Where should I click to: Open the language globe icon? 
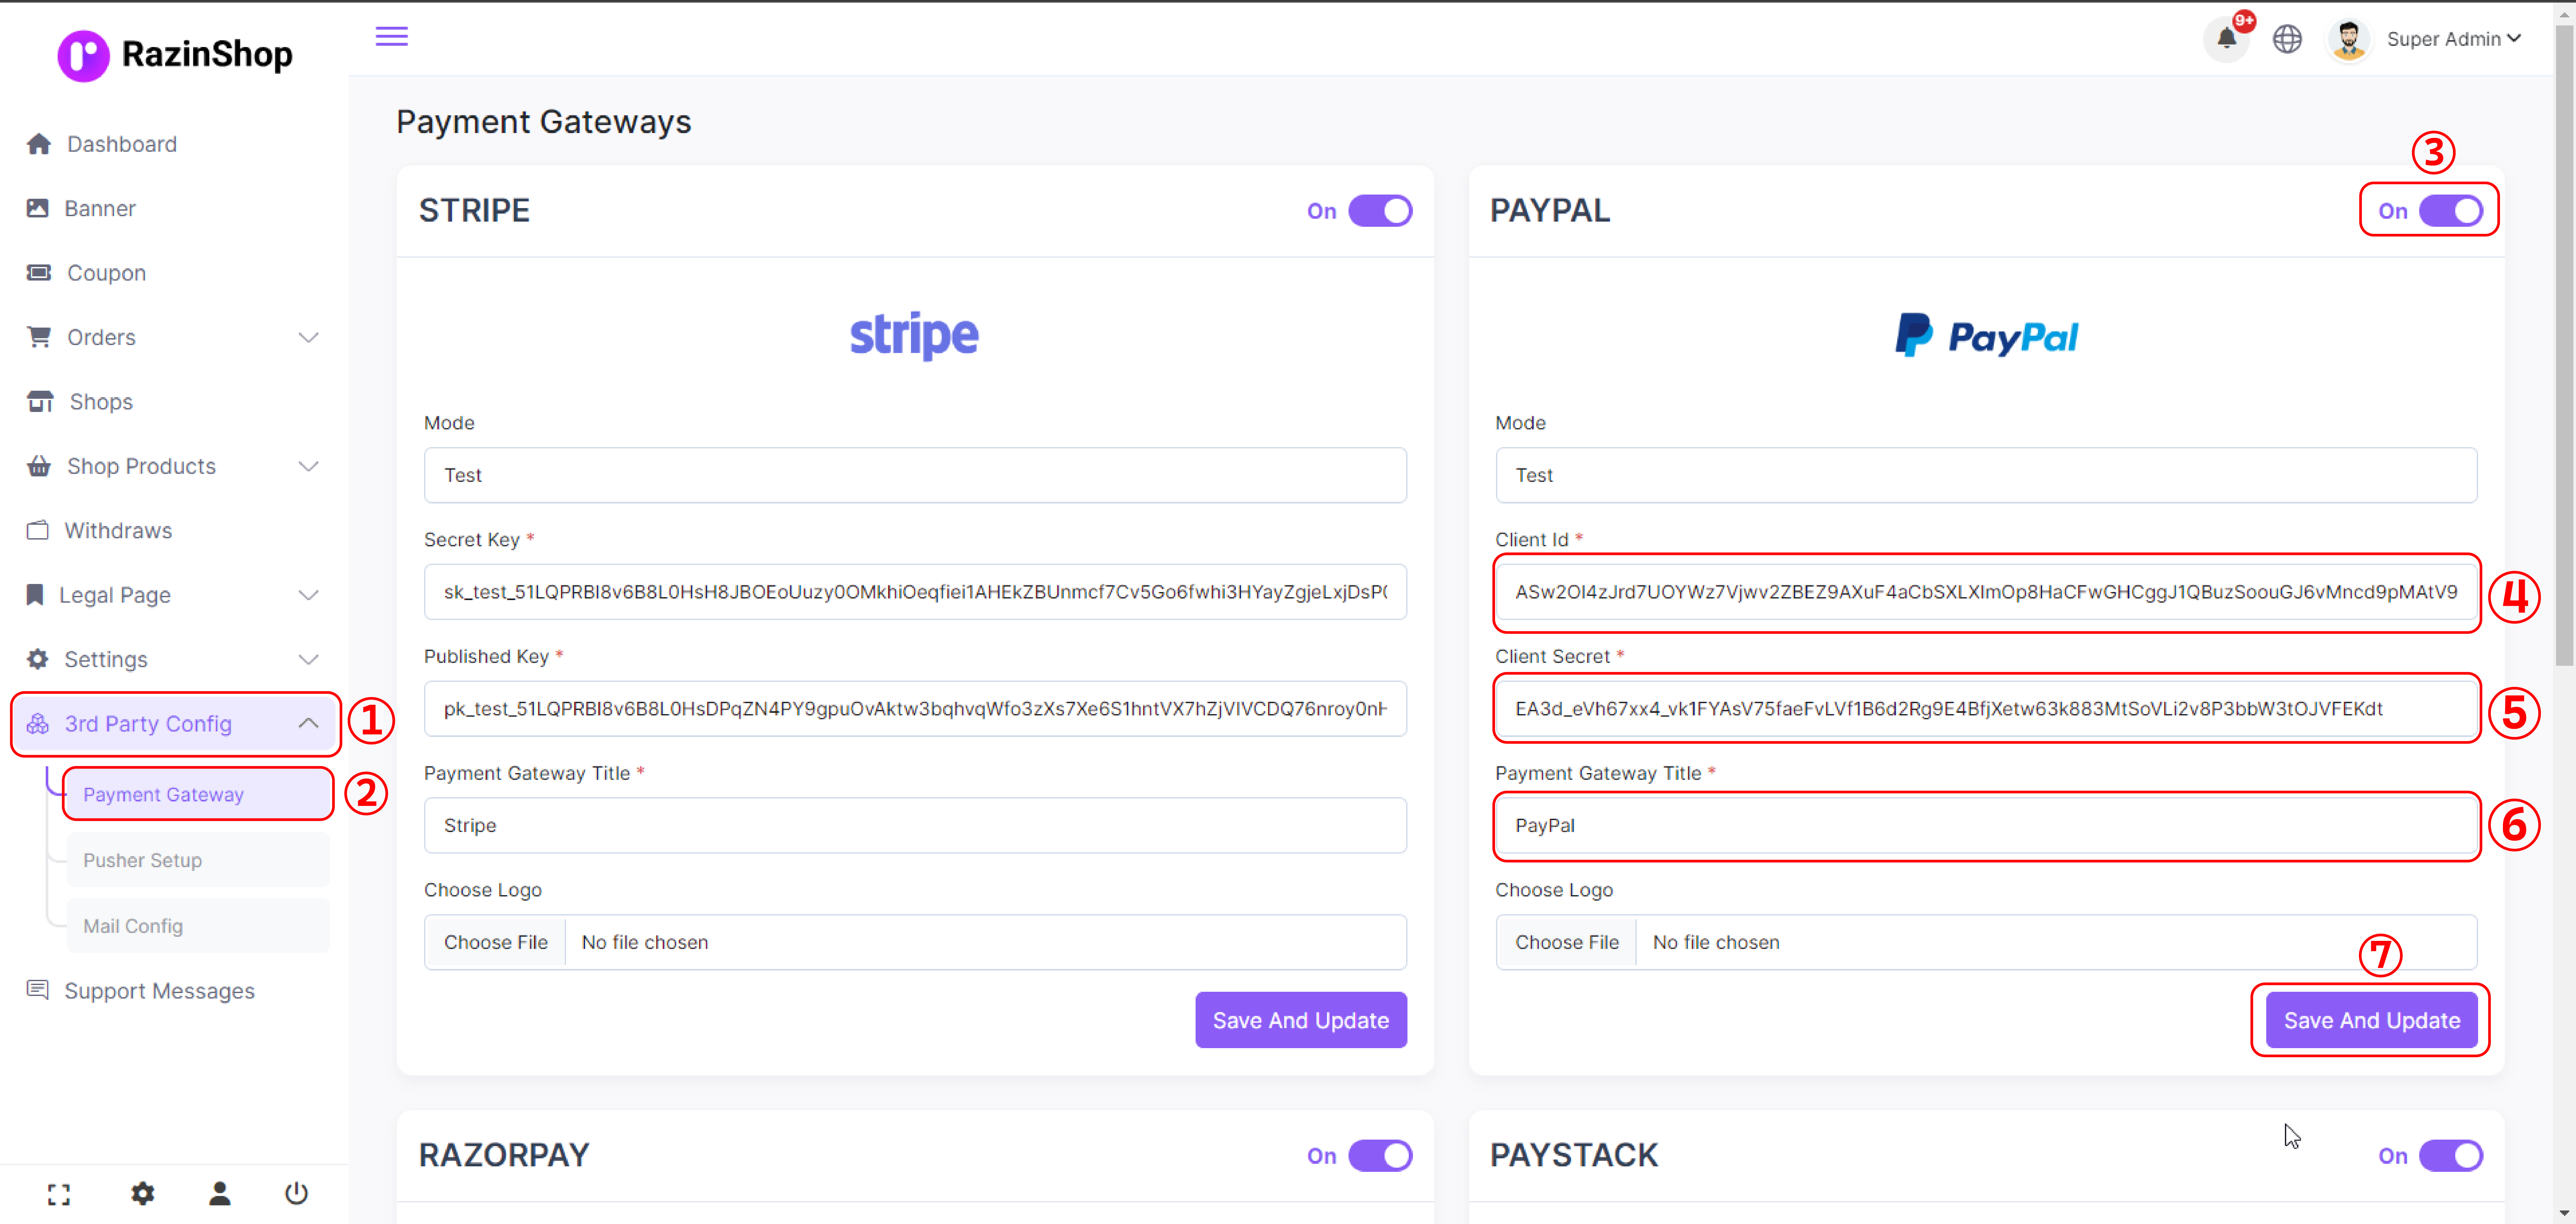pyautogui.click(x=2287, y=39)
